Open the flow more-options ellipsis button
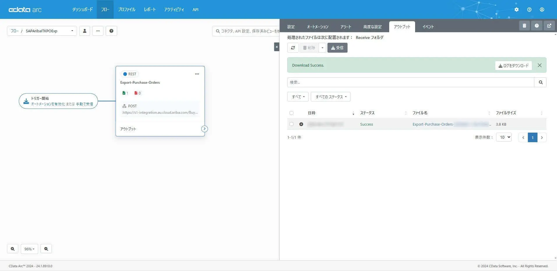Viewport: 557px width, 271px height. (x=98, y=31)
